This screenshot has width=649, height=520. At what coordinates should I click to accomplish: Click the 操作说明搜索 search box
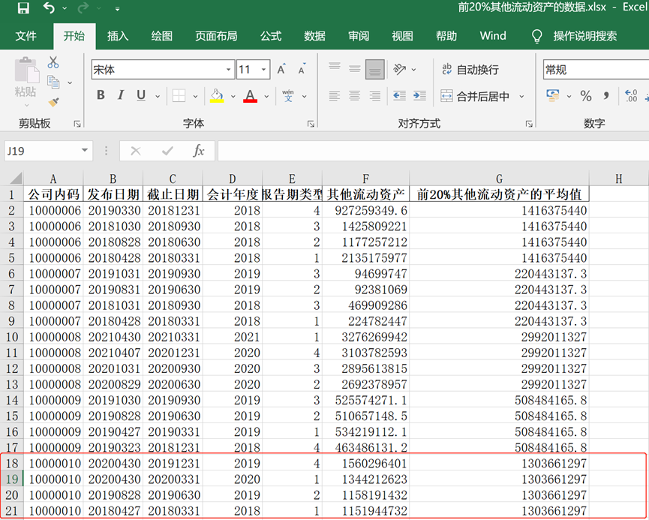[585, 36]
